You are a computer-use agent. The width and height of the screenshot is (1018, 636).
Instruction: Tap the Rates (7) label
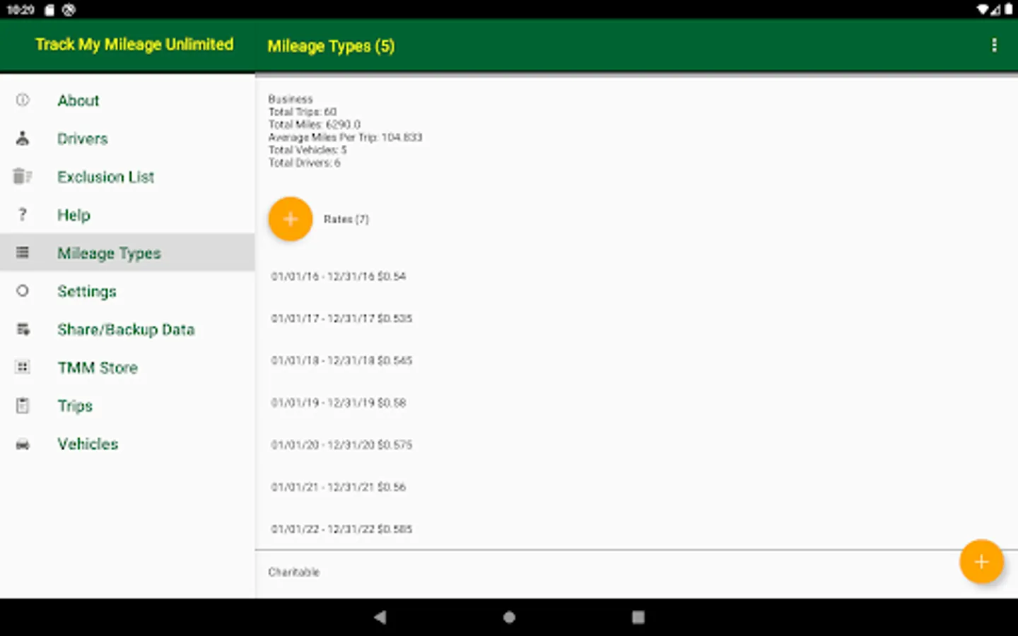click(x=346, y=219)
